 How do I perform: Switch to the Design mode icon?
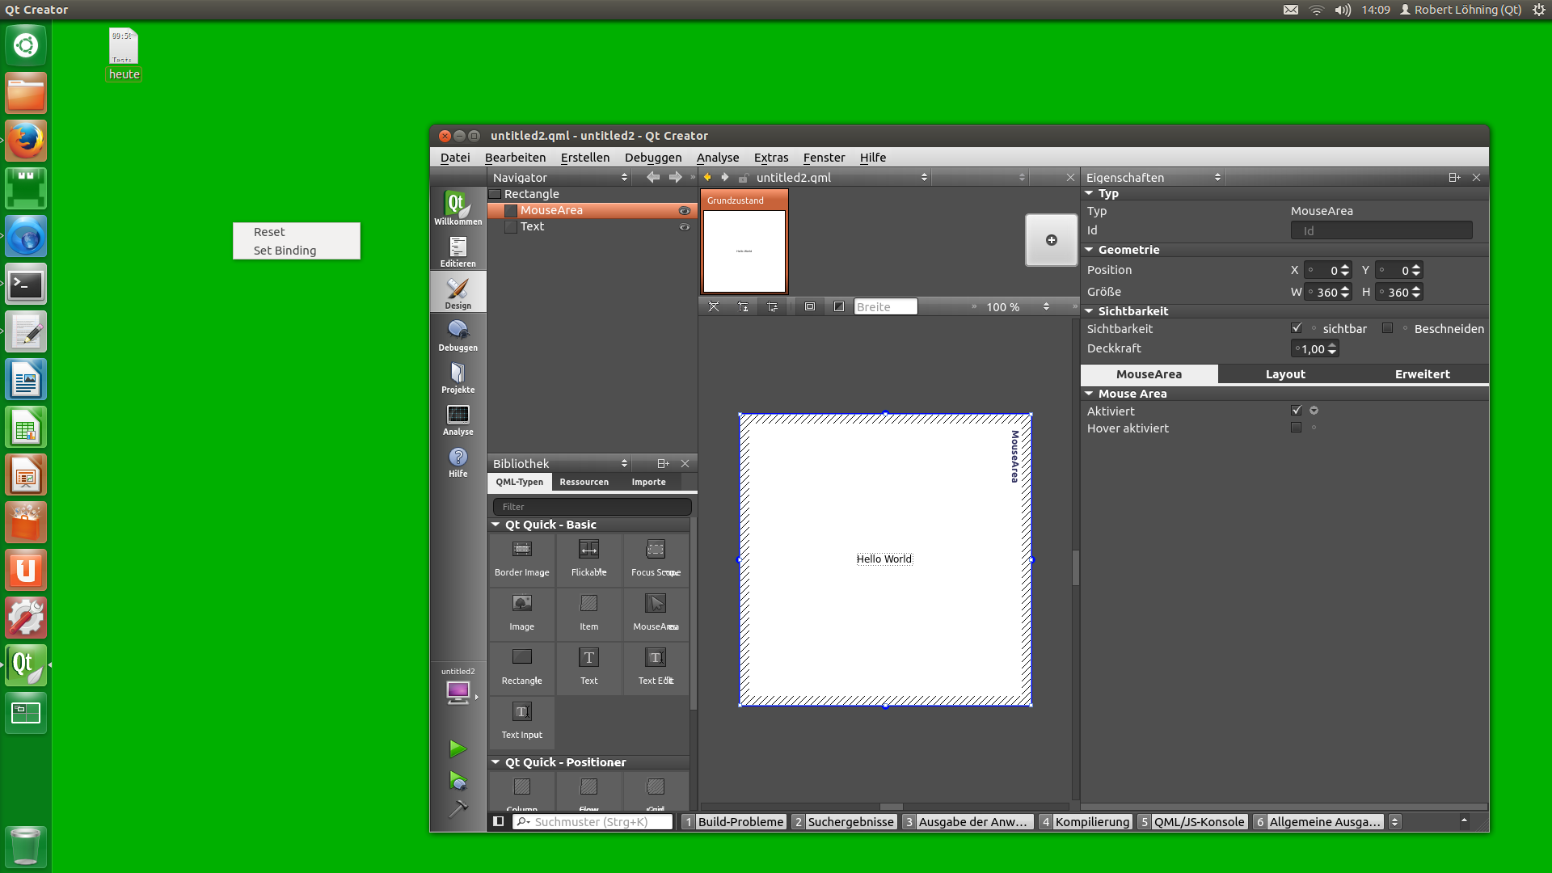click(x=458, y=292)
